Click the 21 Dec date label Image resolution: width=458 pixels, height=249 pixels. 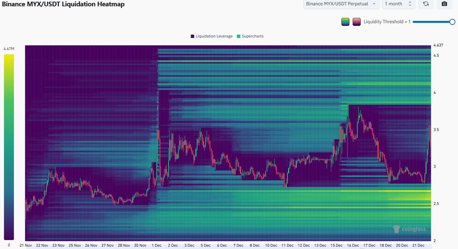(419, 246)
